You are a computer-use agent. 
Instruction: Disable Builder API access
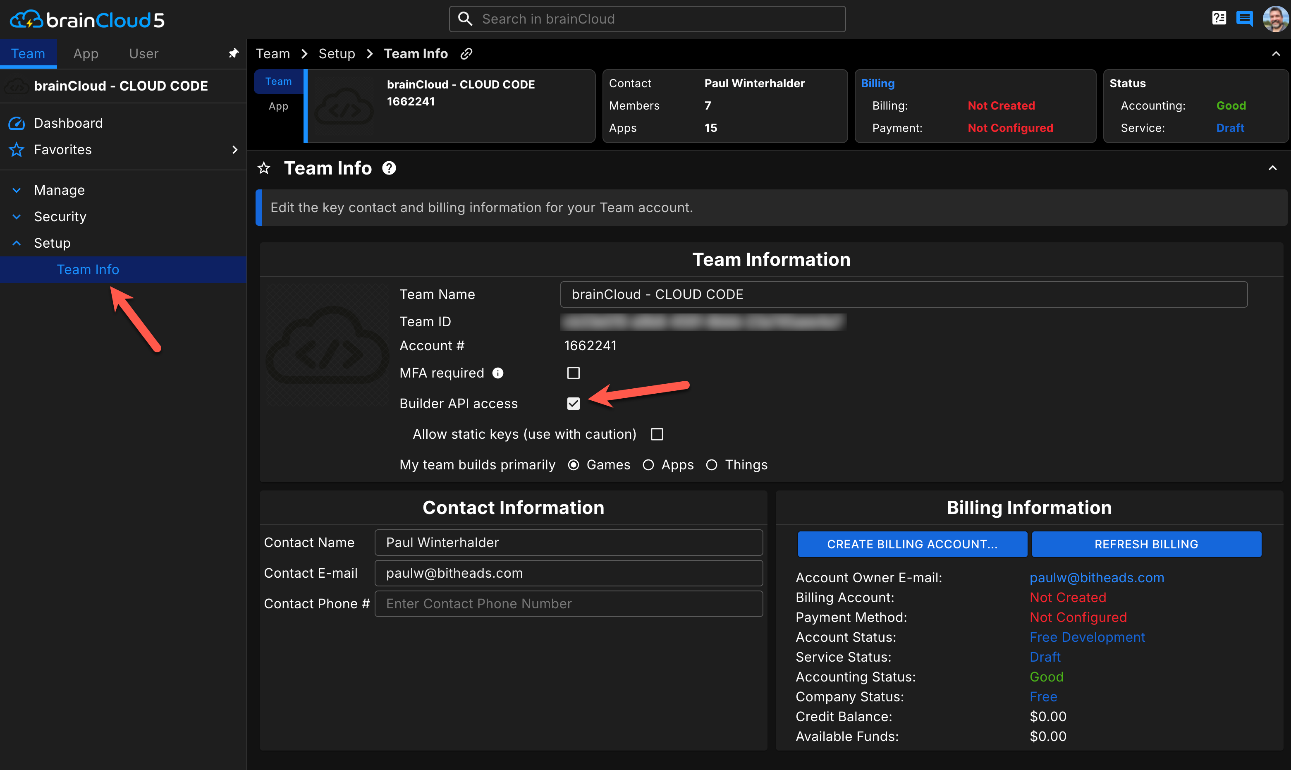click(x=573, y=403)
